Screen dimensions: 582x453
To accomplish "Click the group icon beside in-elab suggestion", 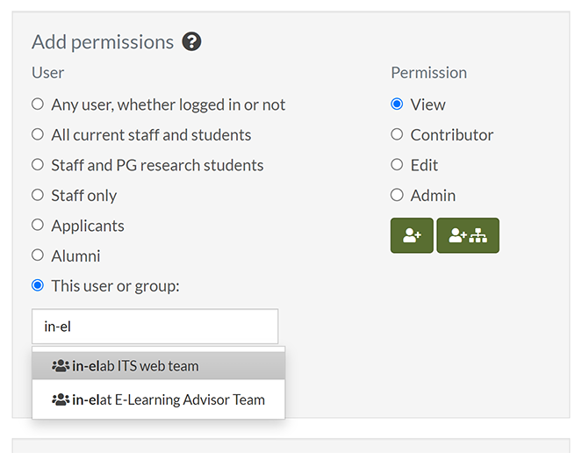I will [x=61, y=366].
